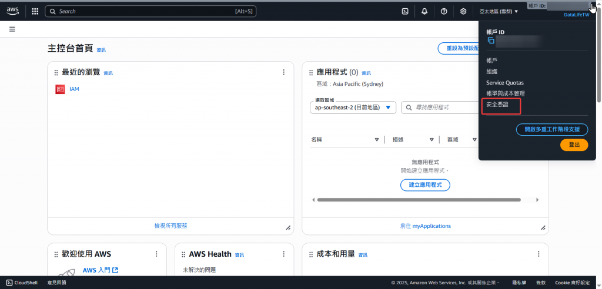Grab the 成本和用量 drag handle

point(311,254)
